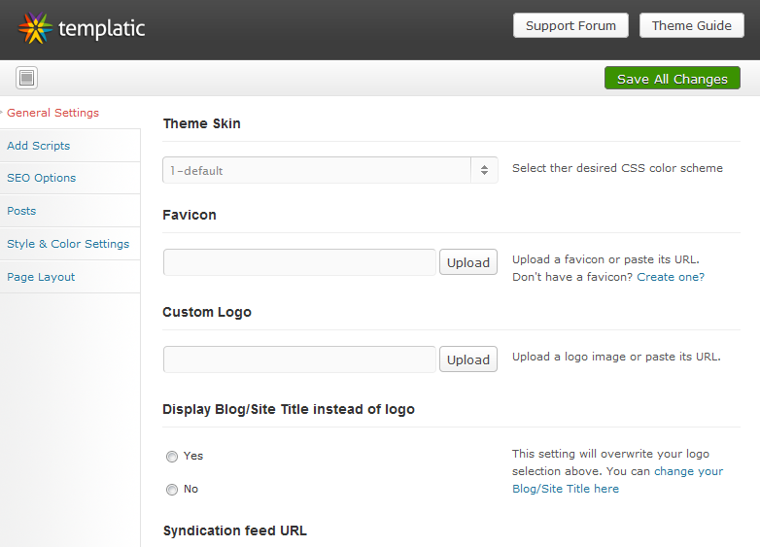The width and height of the screenshot is (760, 547).
Task: Click the Theme Skin dropdown arrow
Action: coord(484,170)
